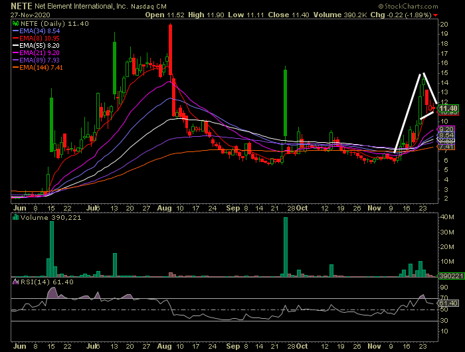
Task: Click the tall red candle reaching 20
Action: click(x=170, y=49)
